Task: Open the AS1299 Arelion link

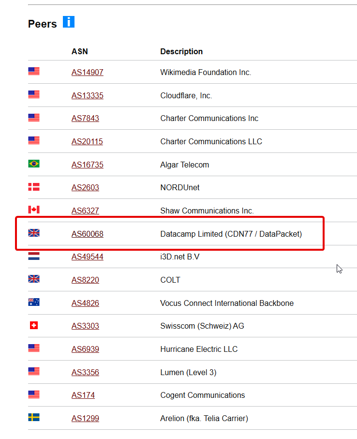Action: coord(85,418)
